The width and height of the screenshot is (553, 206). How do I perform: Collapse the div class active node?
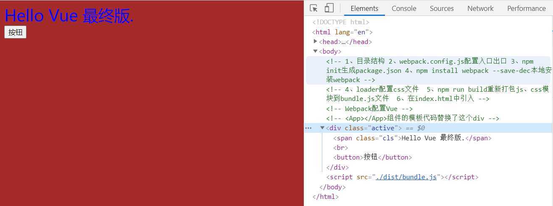click(322, 128)
